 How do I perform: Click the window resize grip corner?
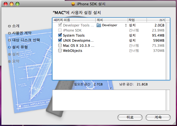coord(174,123)
